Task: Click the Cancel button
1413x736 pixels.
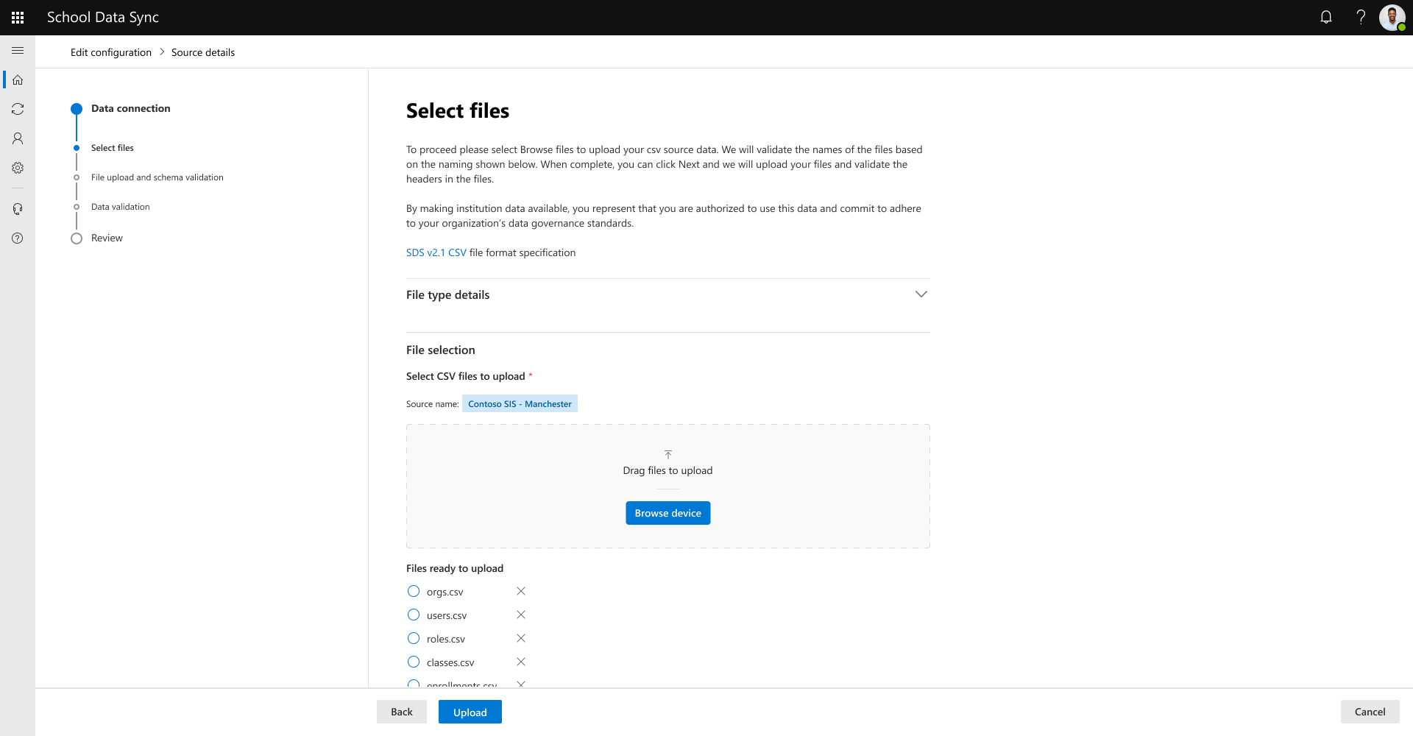Action: (x=1370, y=712)
